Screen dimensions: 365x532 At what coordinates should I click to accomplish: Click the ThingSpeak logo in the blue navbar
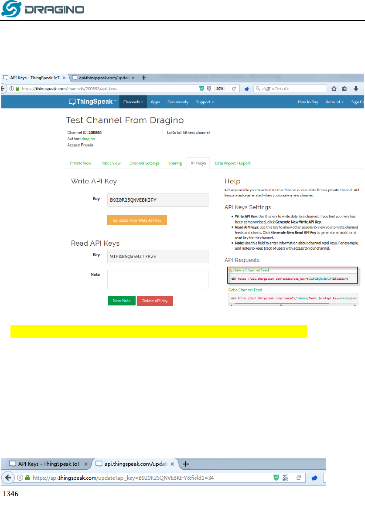pyautogui.click(x=92, y=102)
